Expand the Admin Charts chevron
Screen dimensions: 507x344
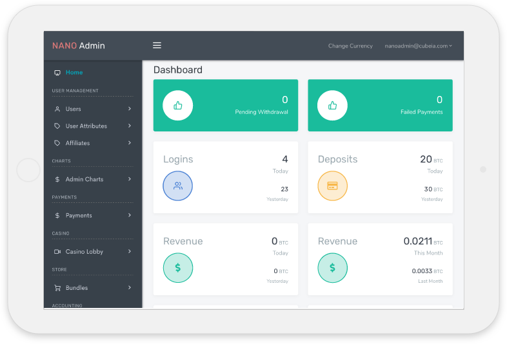(130, 178)
